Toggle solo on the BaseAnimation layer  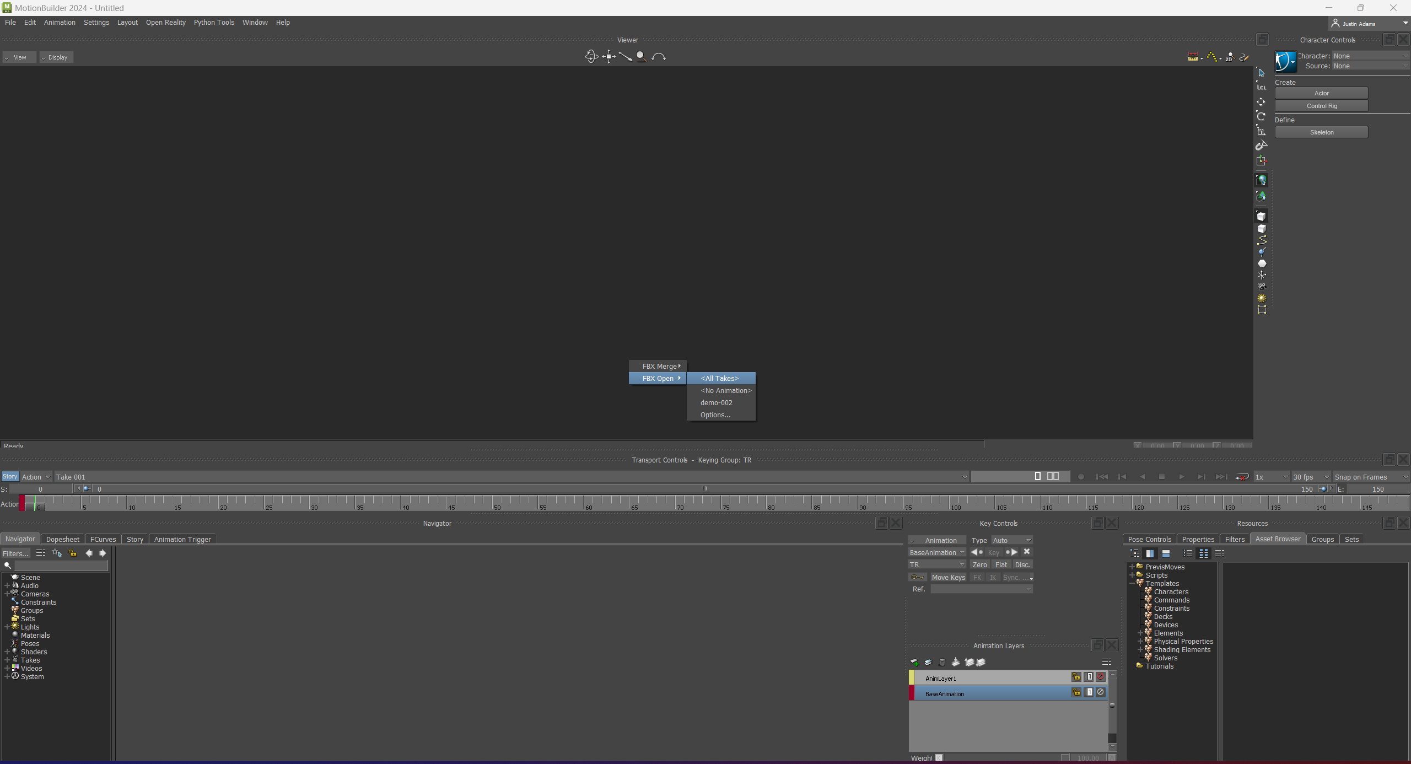[x=1089, y=692]
